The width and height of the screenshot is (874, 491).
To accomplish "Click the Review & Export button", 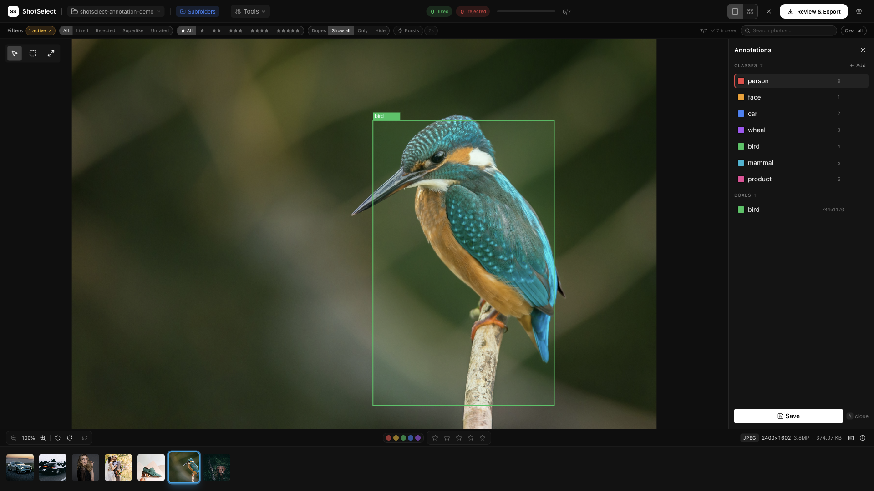I will pos(813,11).
